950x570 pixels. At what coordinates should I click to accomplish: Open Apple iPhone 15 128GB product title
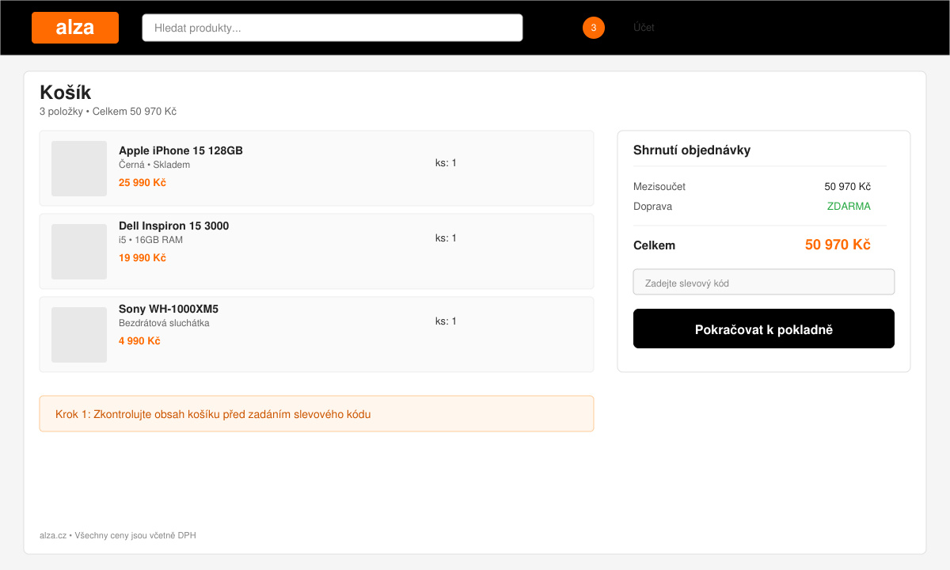(x=180, y=150)
